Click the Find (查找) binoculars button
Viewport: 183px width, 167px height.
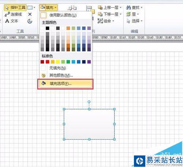click(x=133, y=8)
